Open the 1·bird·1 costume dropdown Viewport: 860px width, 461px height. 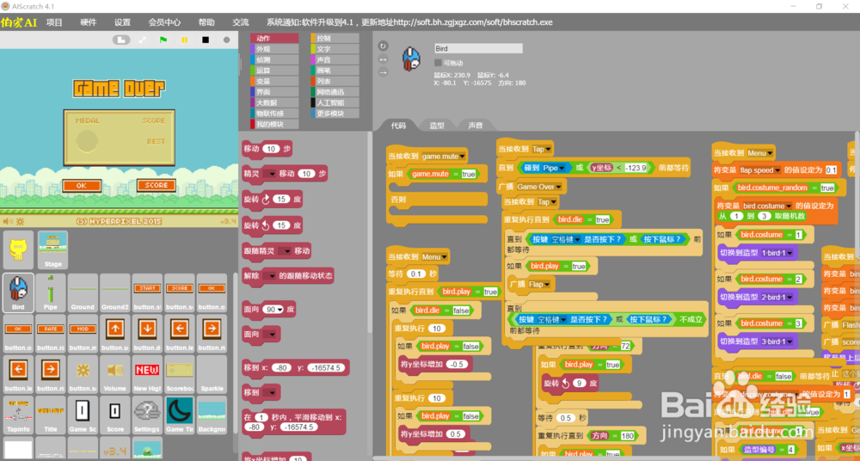point(789,253)
